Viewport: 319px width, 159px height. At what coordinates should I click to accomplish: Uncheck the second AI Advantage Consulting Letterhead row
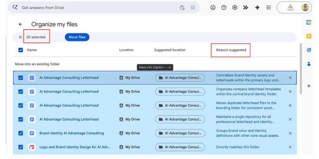[x=21, y=92]
